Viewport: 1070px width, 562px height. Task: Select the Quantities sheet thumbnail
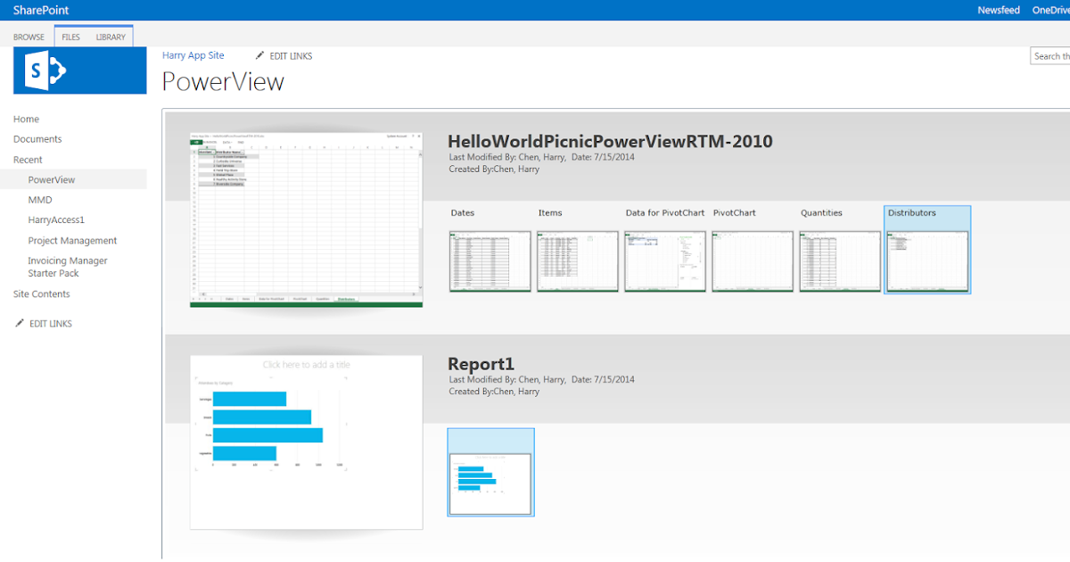click(x=839, y=261)
